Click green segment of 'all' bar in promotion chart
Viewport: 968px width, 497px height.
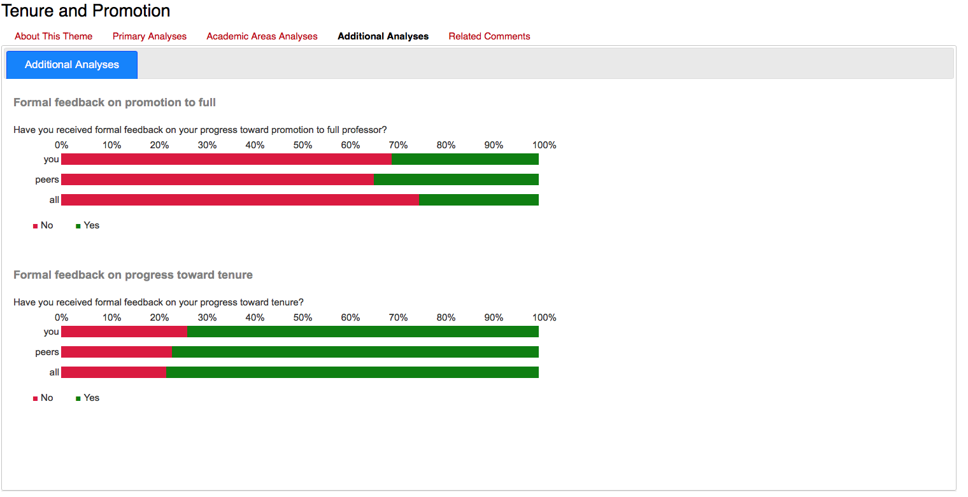click(479, 200)
